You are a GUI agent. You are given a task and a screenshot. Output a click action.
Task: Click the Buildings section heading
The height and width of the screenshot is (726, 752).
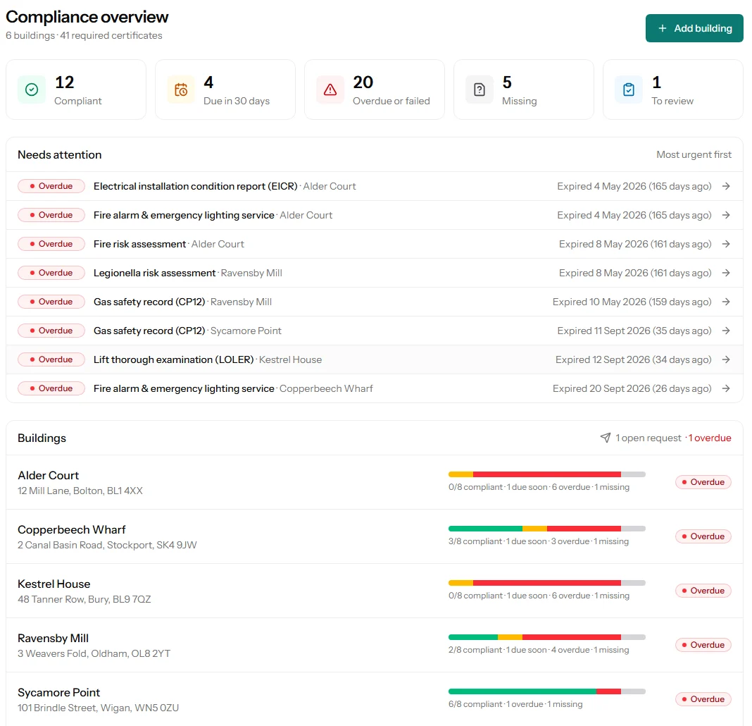pyautogui.click(x=42, y=438)
